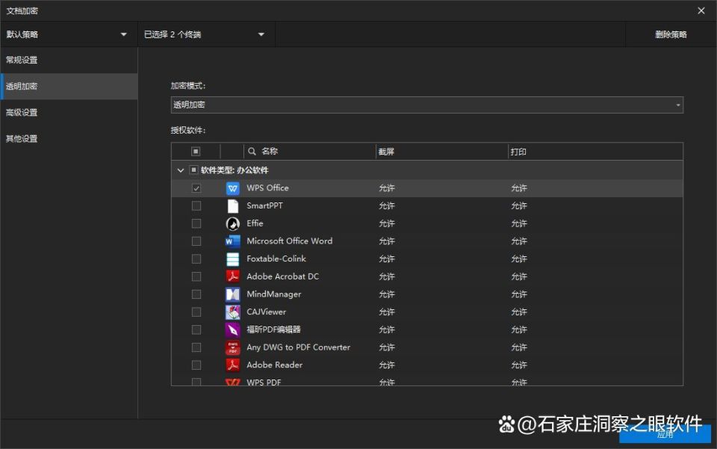Click Adobe Reader 打印 允许 cell

point(519,365)
